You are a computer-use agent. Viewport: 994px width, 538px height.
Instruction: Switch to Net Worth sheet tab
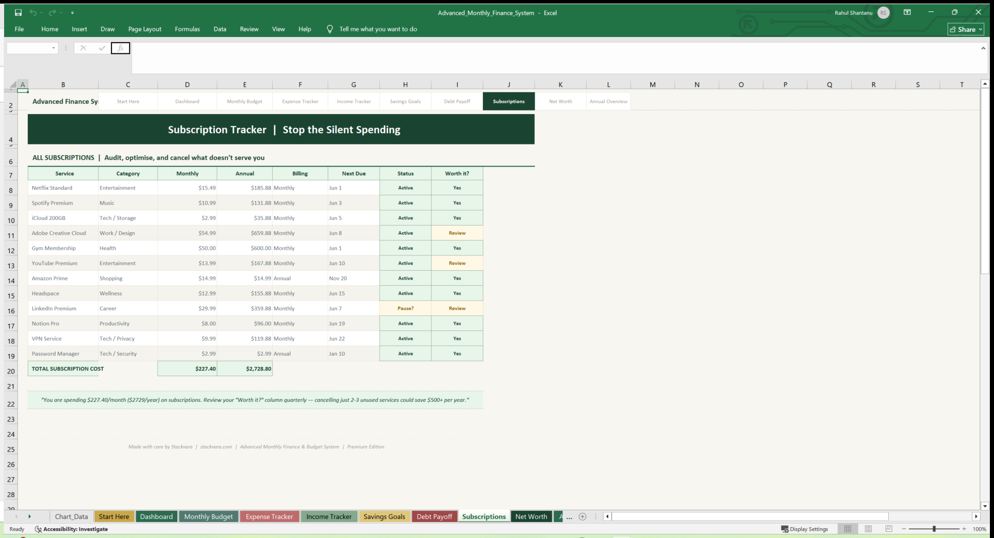531,516
